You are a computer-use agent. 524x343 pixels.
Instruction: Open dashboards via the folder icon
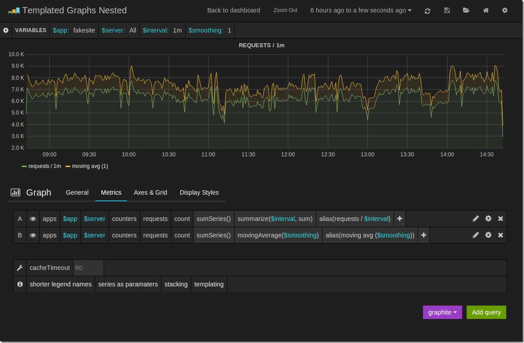pyautogui.click(x=466, y=10)
